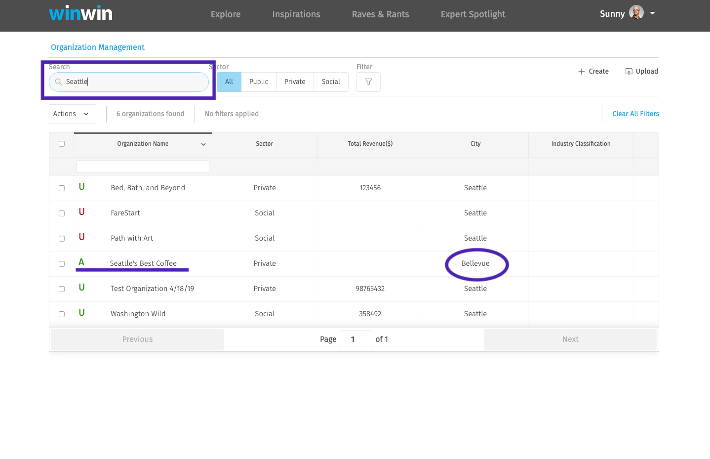This screenshot has height=459, width=710.
Task: Click the Clear All Filters link
Action: coord(635,114)
